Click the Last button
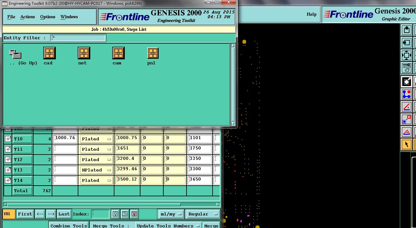The height and width of the screenshot is (228, 416). tap(64, 214)
